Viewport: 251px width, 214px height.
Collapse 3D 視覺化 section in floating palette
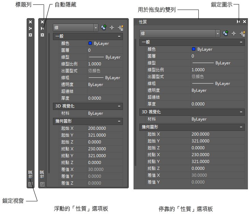pos(119,106)
